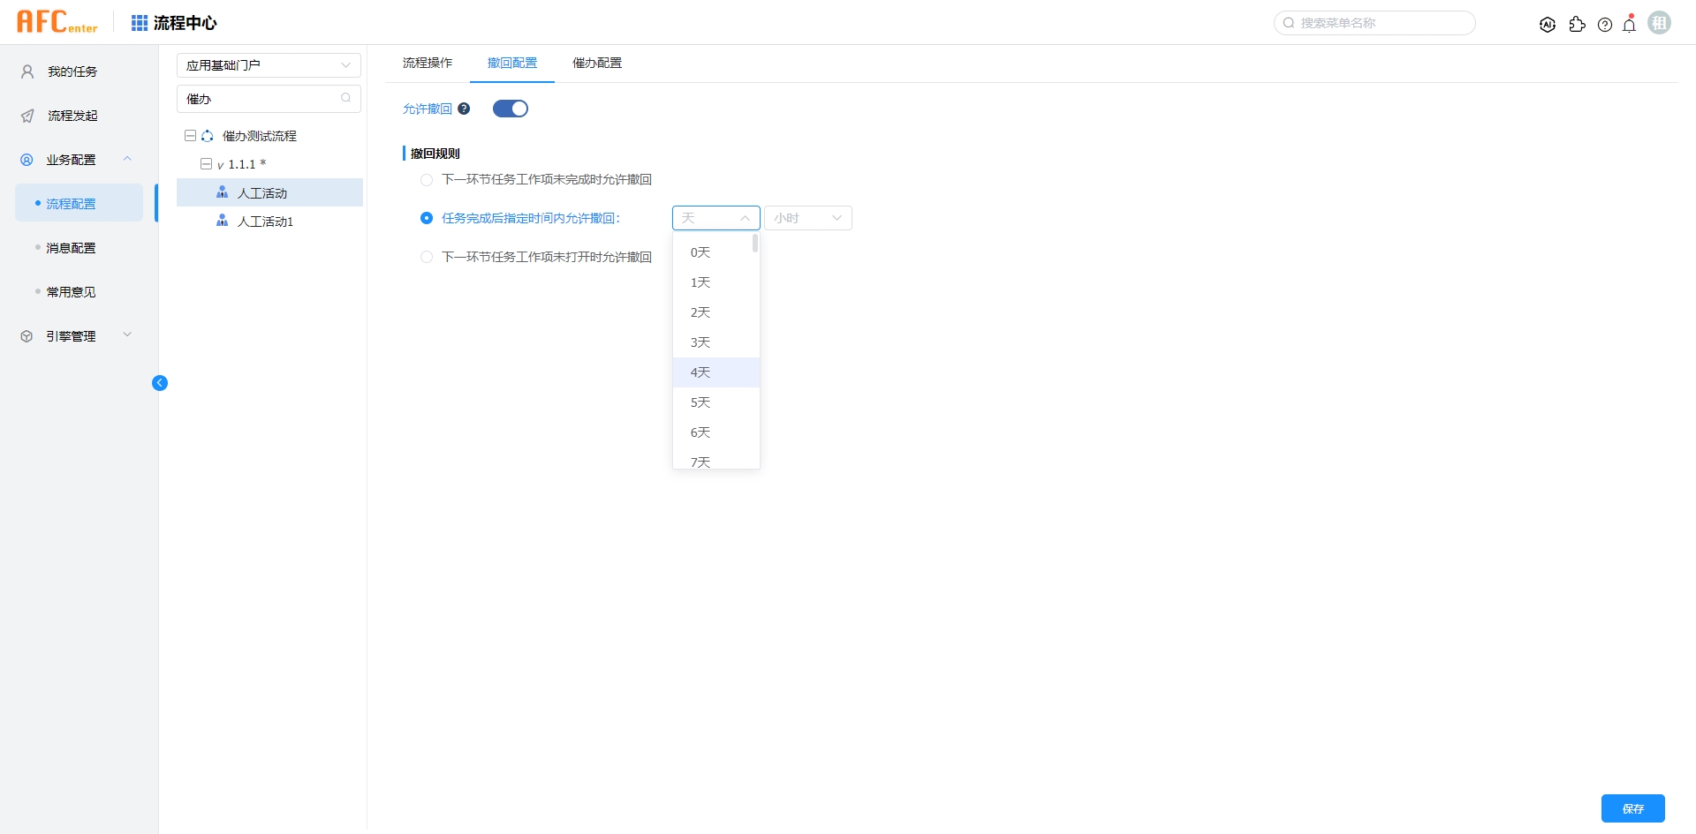Switch to the 流程操作 tab
Screen dimensions: 1696x834
[427, 63]
